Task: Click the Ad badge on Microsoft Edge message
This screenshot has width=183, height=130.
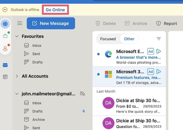Action: pyautogui.click(x=151, y=51)
